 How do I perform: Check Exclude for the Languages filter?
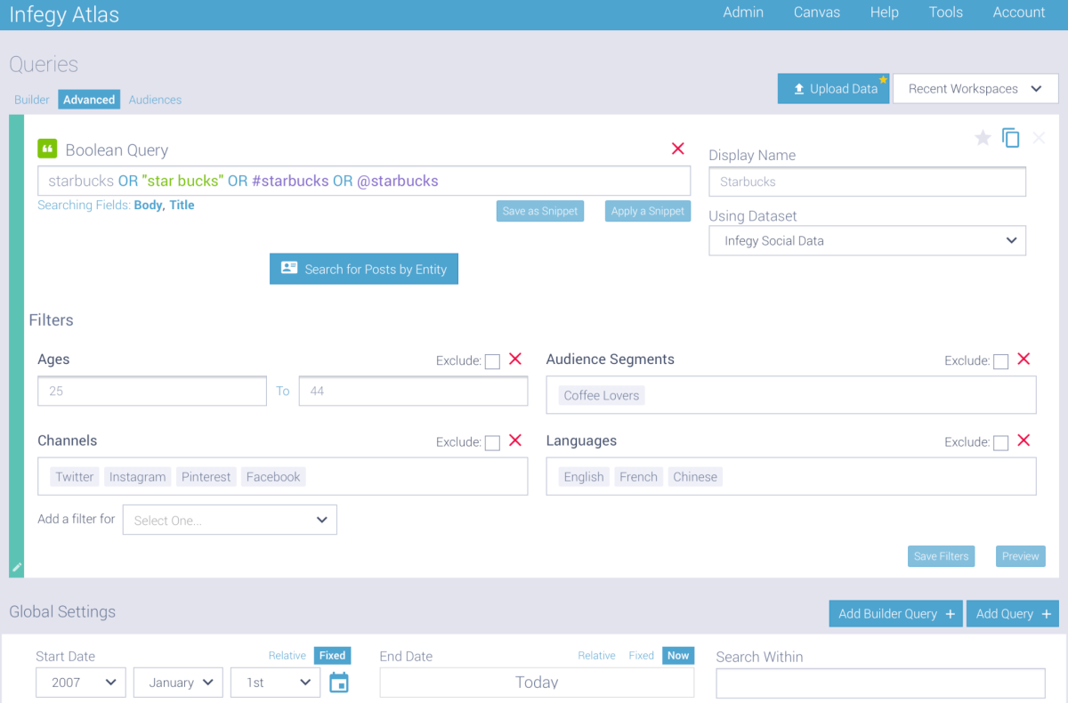pyautogui.click(x=1001, y=442)
